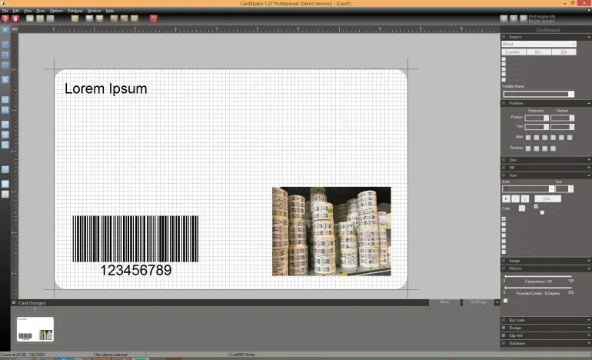Image resolution: width=592 pixels, height=360 pixels.
Task: Select the Text tool with letter A
Action: pyautogui.click(x=5, y=80)
